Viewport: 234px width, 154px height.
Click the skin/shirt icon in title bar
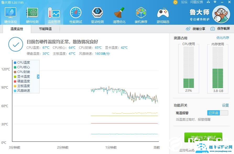pyautogui.click(x=208, y=2)
